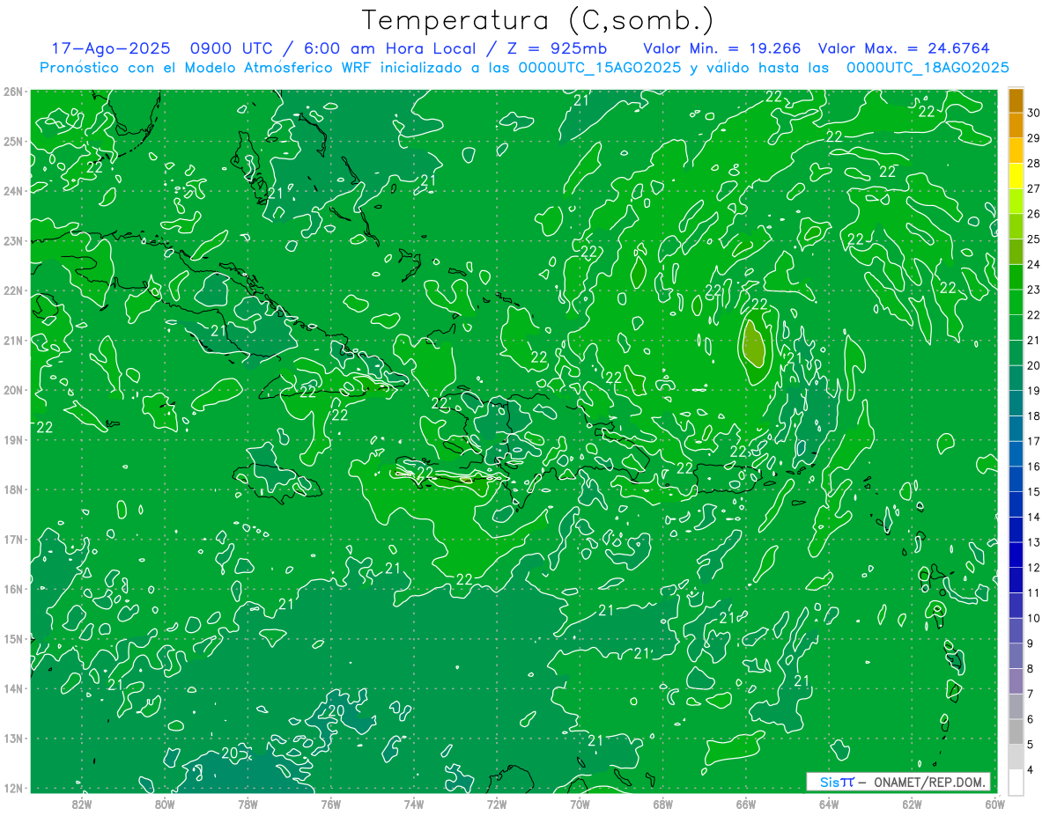
Task: Click the Valor Min. = 19.266 readout
Action: [722, 48]
